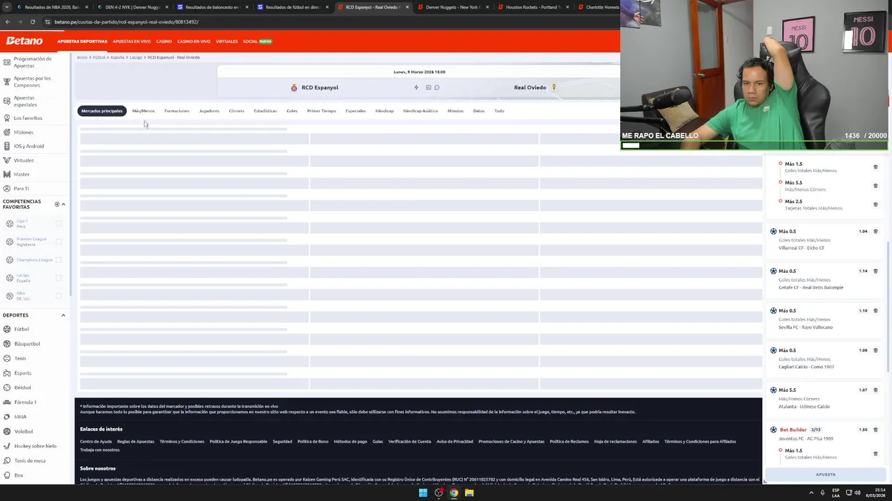The width and height of the screenshot is (892, 501).
Task: Click browser address bar URL
Action: coord(126,22)
